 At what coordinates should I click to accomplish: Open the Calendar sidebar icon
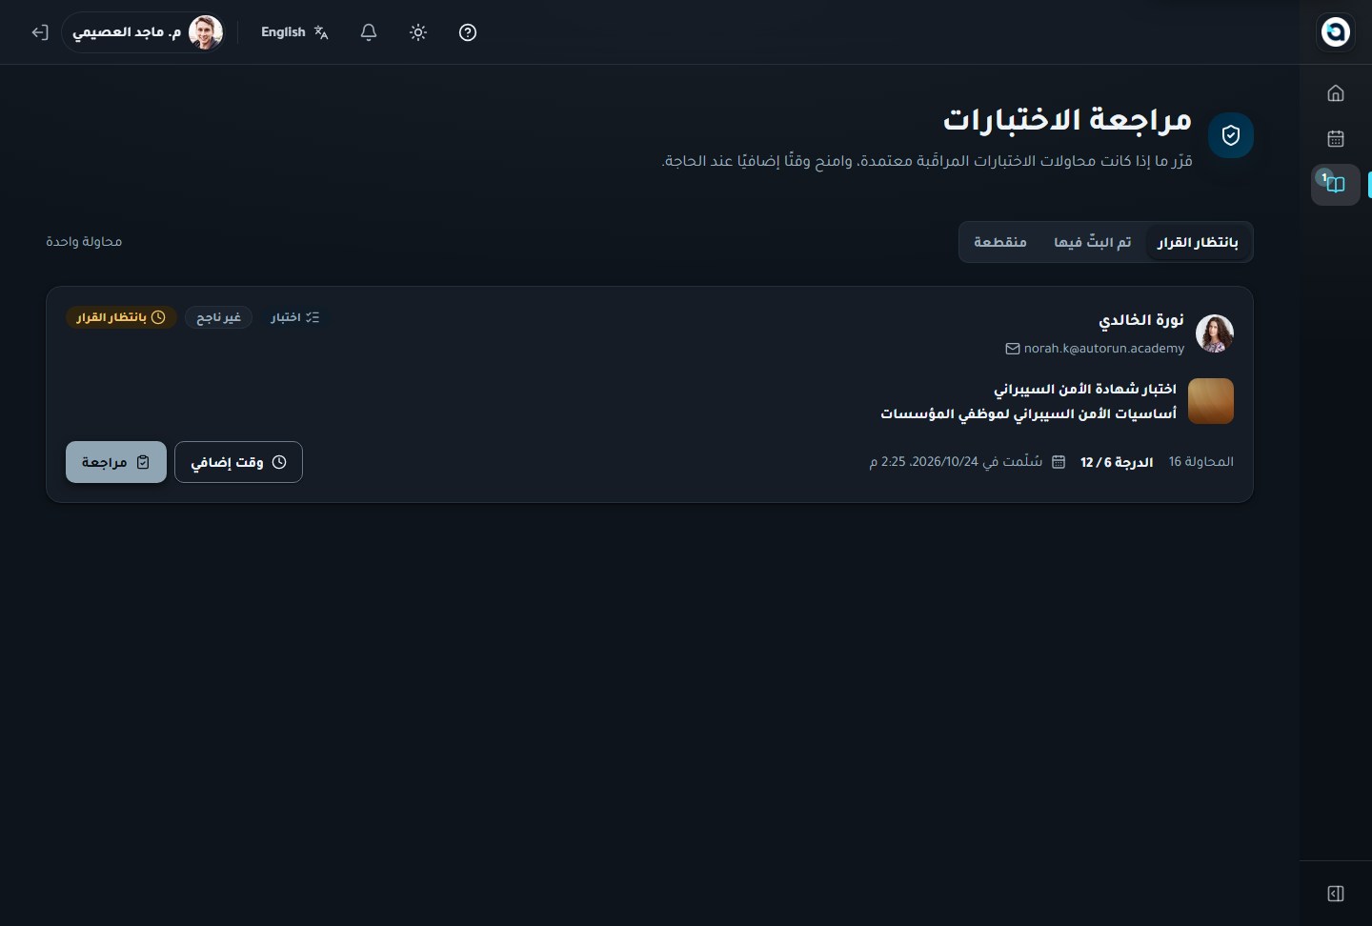tap(1335, 138)
